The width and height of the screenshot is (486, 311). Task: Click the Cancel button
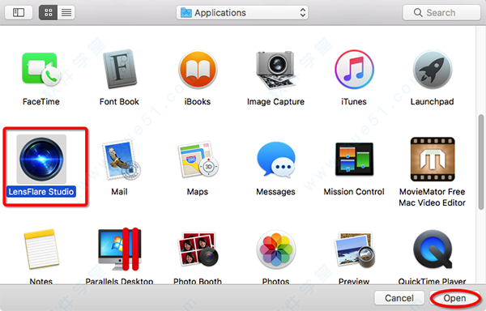(x=399, y=298)
